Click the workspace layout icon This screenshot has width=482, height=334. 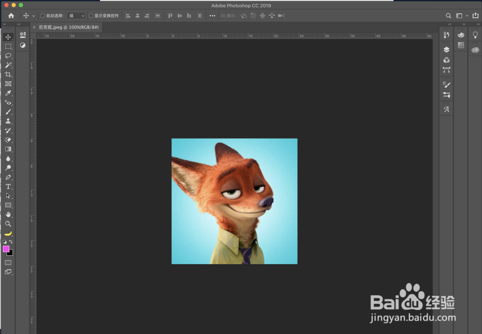tap(459, 16)
